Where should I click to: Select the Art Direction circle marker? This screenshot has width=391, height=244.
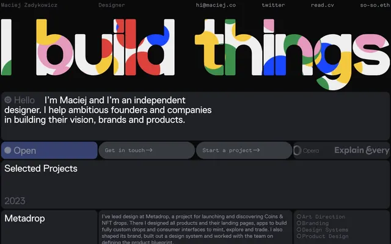click(x=299, y=217)
